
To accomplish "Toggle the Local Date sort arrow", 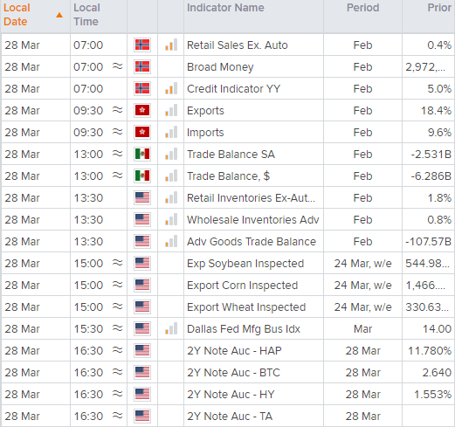I will [x=59, y=15].
